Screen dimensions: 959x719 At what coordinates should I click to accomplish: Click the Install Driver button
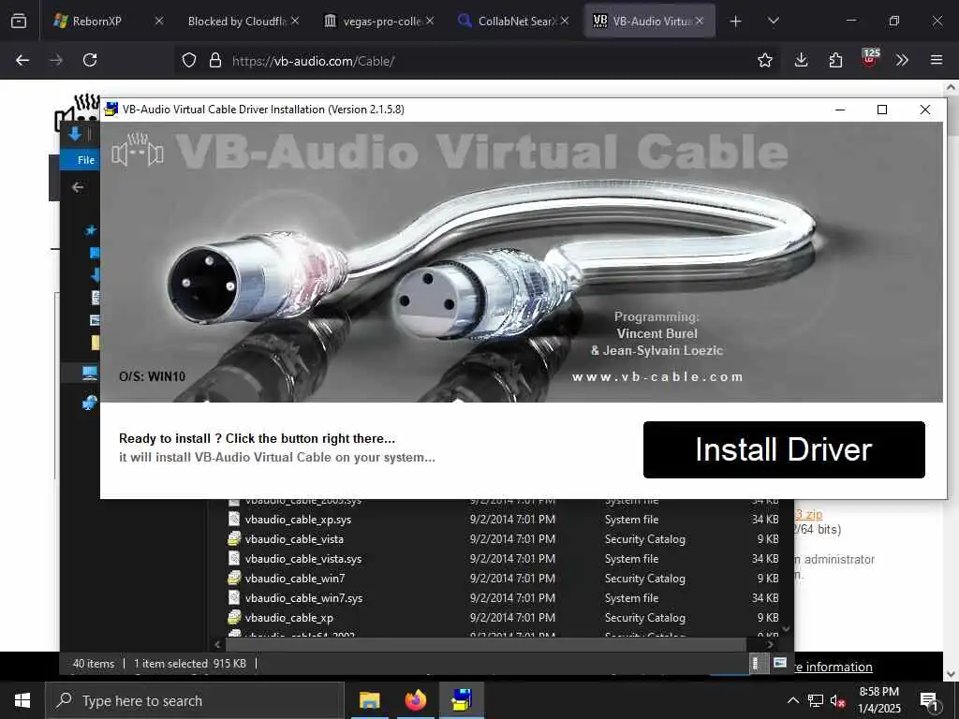pyautogui.click(x=784, y=449)
